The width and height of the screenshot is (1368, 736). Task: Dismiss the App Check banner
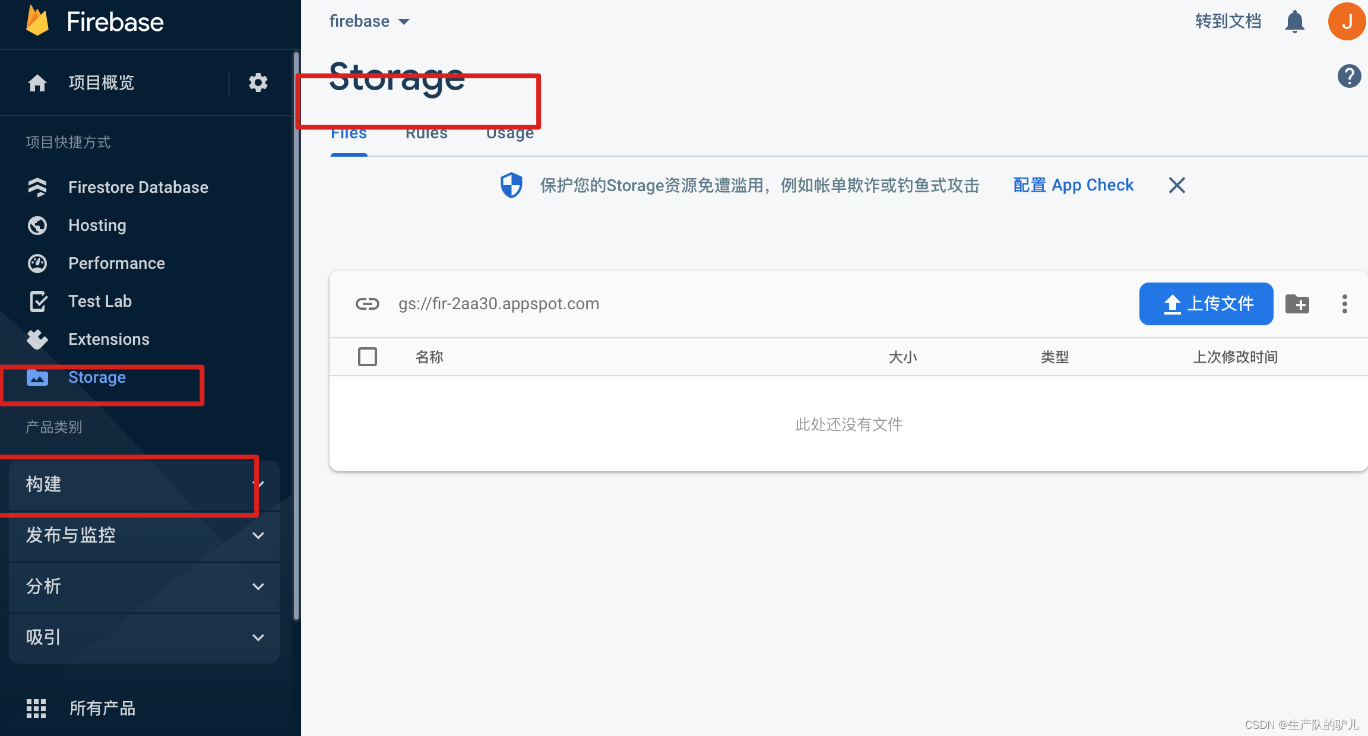[x=1177, y=185]
